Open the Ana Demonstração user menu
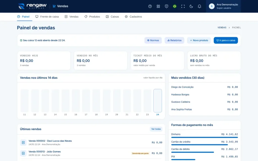 [223, 6]
